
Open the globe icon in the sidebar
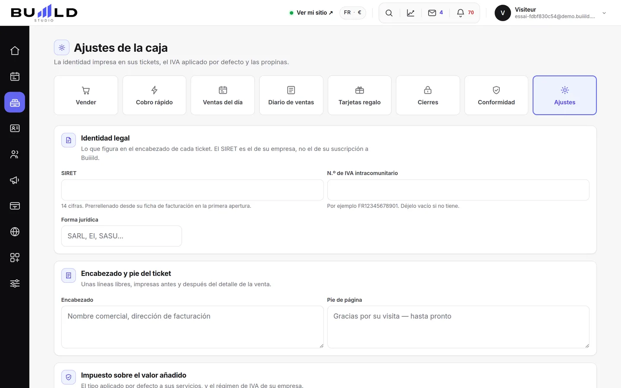(15, 232)
